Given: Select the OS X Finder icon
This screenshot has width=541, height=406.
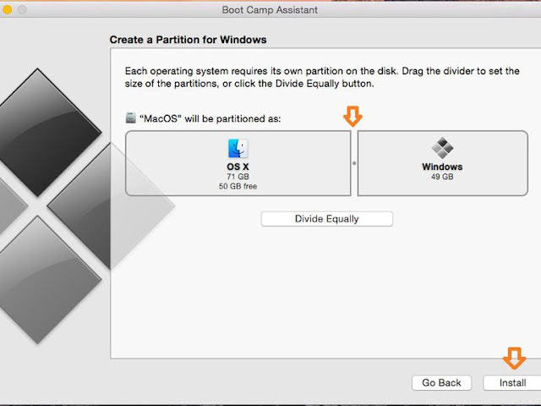Looking at the screenshot, I should click(x=238, y=148).
